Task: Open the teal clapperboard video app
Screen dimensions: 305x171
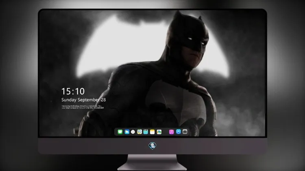Action: (146, 132)
